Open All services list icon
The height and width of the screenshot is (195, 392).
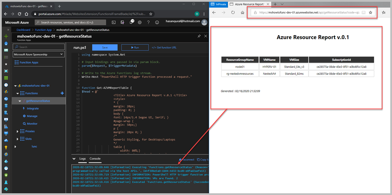click(6, 57)
